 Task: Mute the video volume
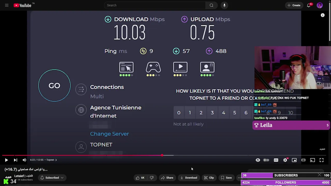(x=24, y=160)
